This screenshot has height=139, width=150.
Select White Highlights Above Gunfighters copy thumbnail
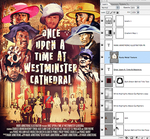[x=109, y=94]
